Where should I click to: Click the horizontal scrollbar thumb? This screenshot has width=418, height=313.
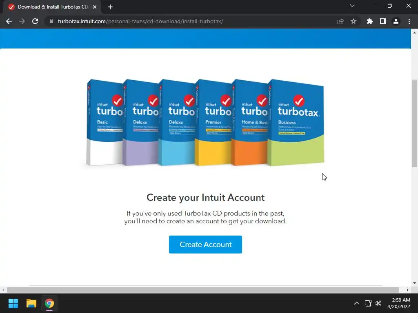click(x=202, y=290)
